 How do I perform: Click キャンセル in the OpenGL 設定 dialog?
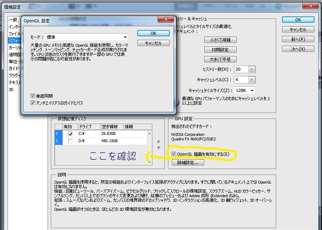[153, 43]
